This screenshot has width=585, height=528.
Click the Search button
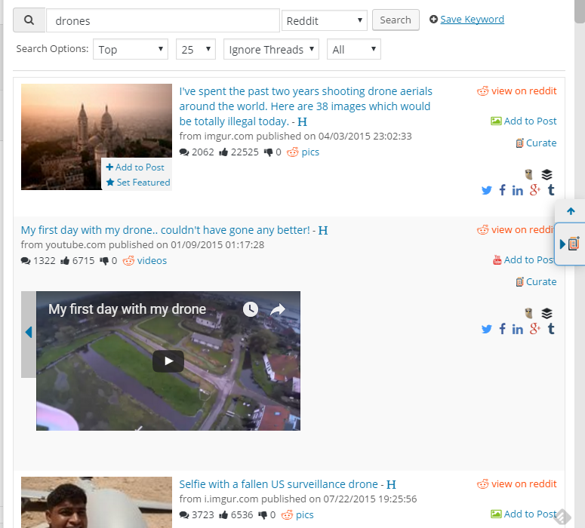[396, 20]
